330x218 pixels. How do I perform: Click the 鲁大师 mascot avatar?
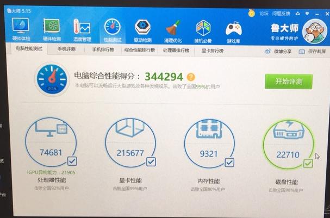(x=315, y=31)
